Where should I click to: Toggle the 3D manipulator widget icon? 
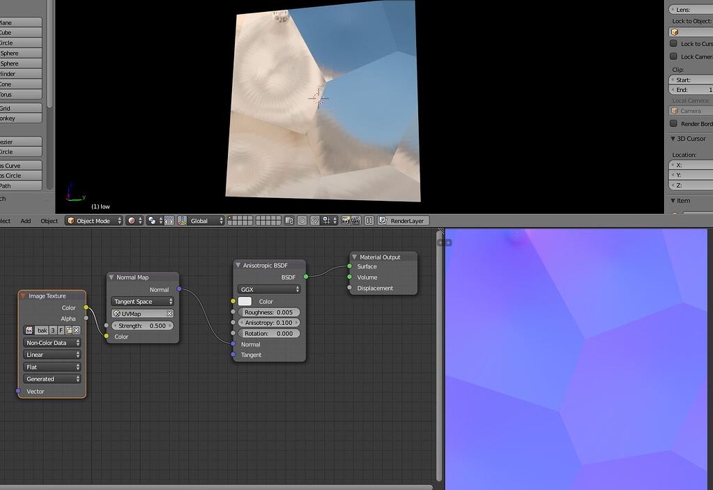169,220
